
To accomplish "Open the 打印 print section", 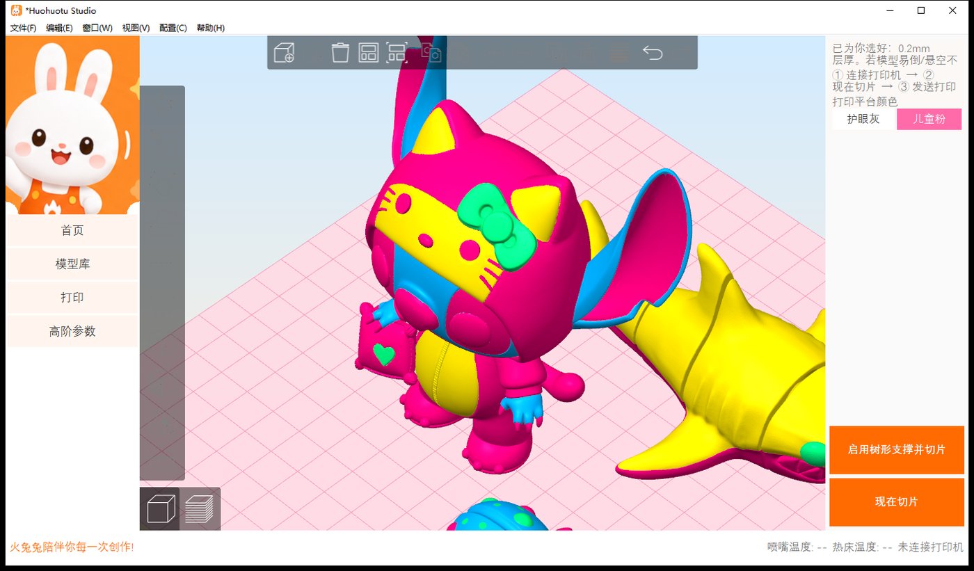I will tap(72, 298).
